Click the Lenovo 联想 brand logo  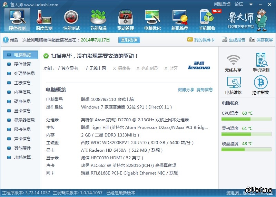199,65
